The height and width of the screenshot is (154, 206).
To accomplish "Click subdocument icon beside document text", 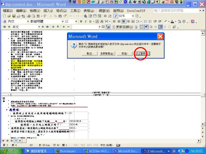I will (4, 98).
